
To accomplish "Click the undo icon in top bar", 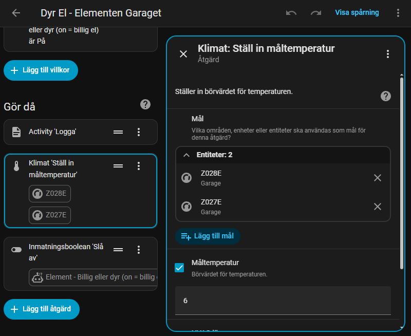I will tap(291, 13).
